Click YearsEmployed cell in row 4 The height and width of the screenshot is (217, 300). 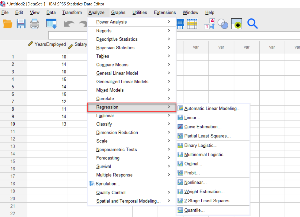pos(47,79)
